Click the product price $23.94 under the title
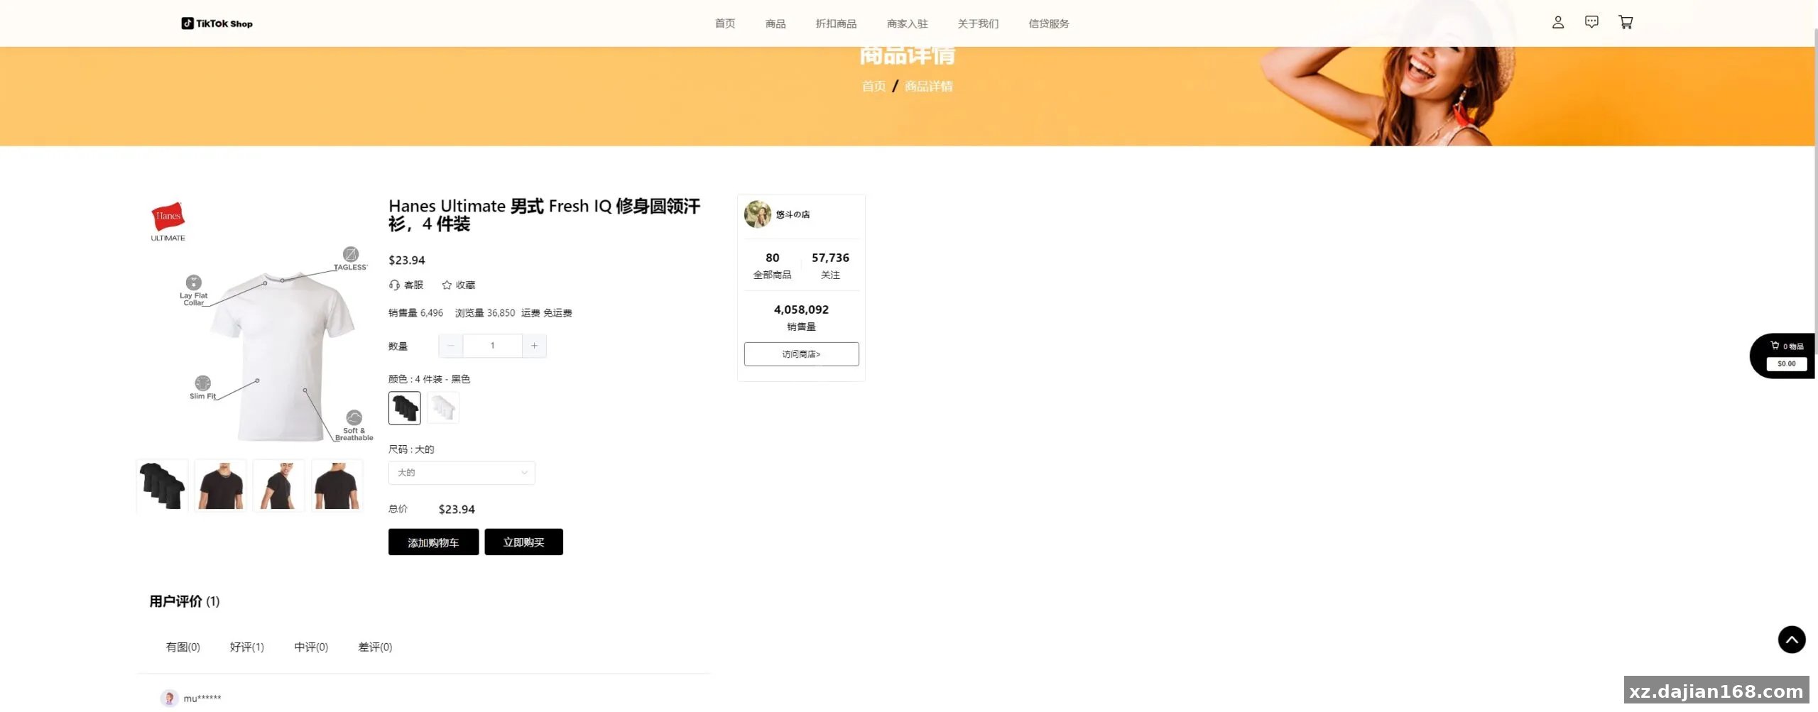This screenshot has height=712, width=1818. [407, 261]
